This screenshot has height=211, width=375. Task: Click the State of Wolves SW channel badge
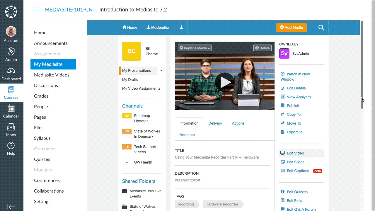127,131
